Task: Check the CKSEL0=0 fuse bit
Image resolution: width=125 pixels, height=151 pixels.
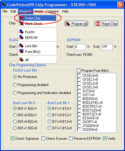Action: (x=79, y=75)
